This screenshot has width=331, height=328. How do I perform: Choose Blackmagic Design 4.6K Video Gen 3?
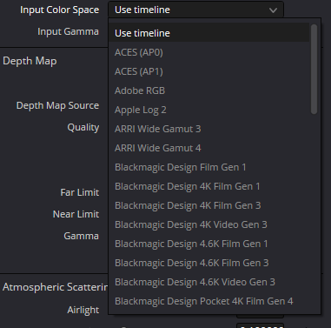209,282
